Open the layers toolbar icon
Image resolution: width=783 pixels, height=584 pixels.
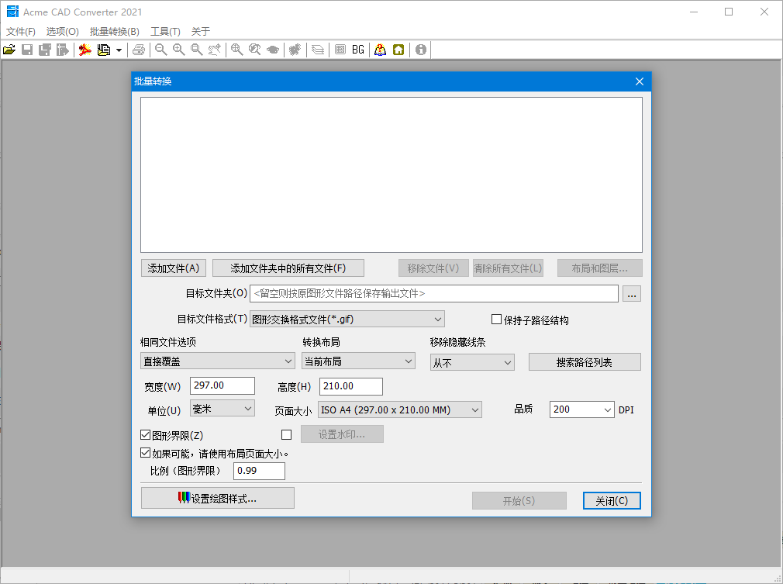pyautogui.click(x=318, y=50)
